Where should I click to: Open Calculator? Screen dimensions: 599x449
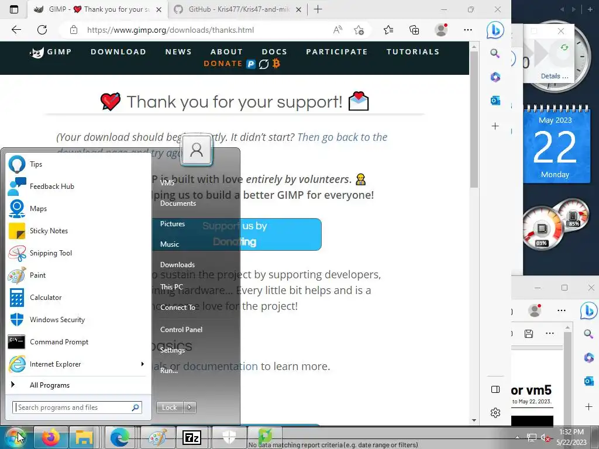(79, 297)
